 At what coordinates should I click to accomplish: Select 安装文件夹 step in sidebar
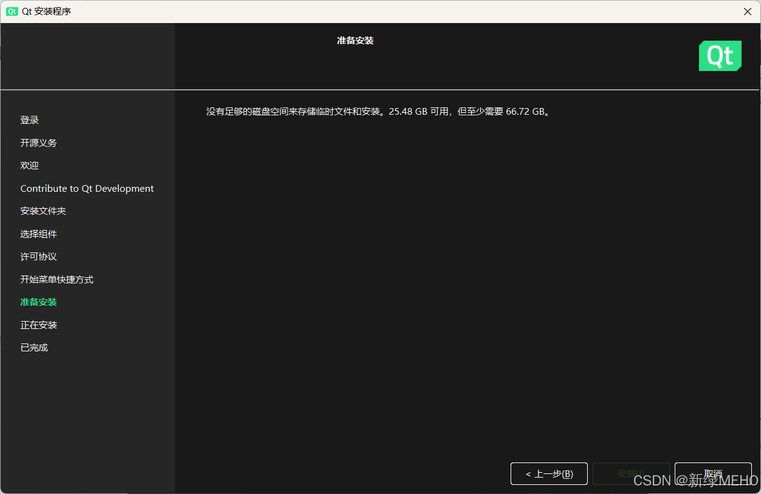tap(43, 211)
